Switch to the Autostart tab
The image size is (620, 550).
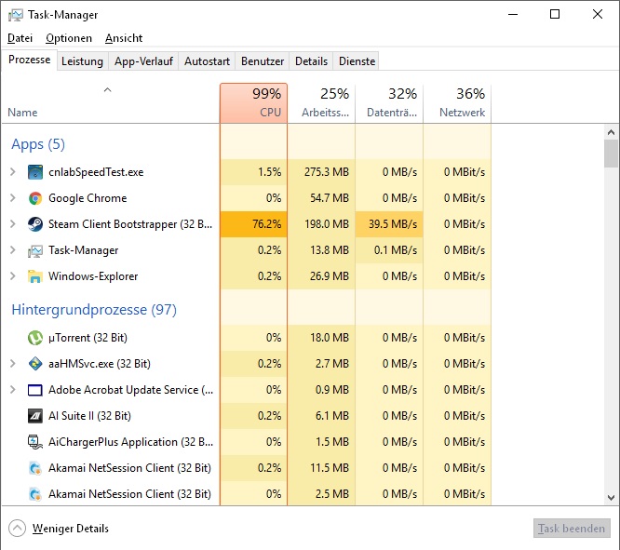click(x=207, y=61)
